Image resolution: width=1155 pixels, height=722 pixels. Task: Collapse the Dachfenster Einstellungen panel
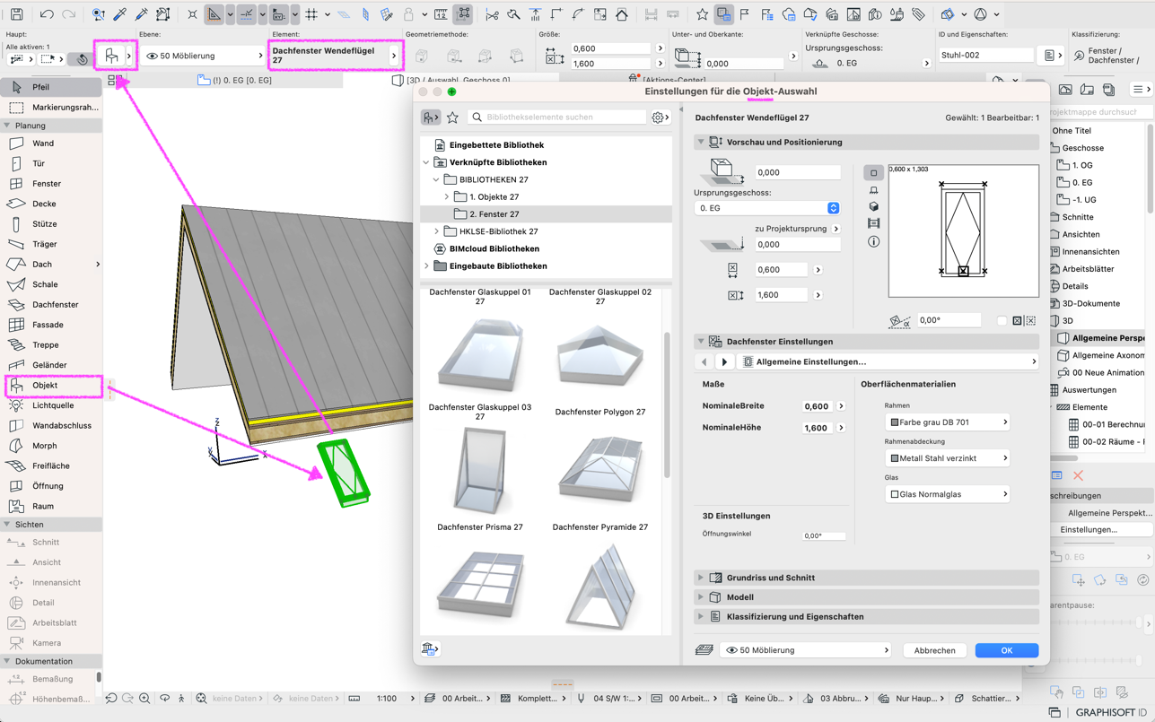700,342
